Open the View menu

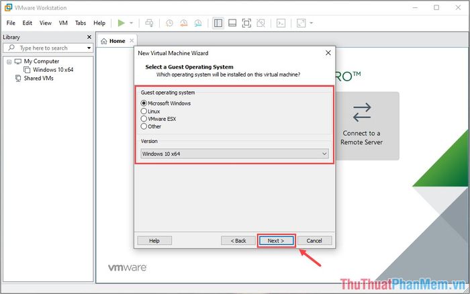coord(46,23)
